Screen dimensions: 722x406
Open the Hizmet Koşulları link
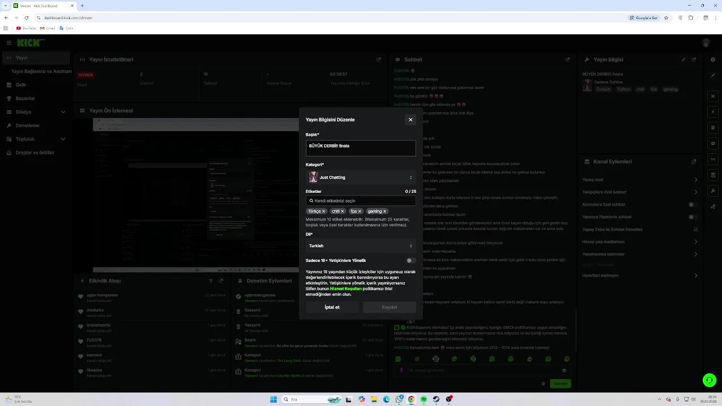click(346, 289)
